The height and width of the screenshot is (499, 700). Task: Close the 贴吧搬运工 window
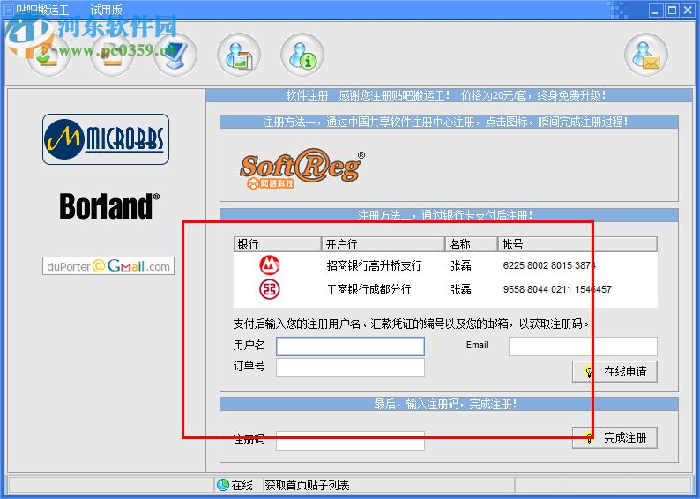click(x=688, y=10)
